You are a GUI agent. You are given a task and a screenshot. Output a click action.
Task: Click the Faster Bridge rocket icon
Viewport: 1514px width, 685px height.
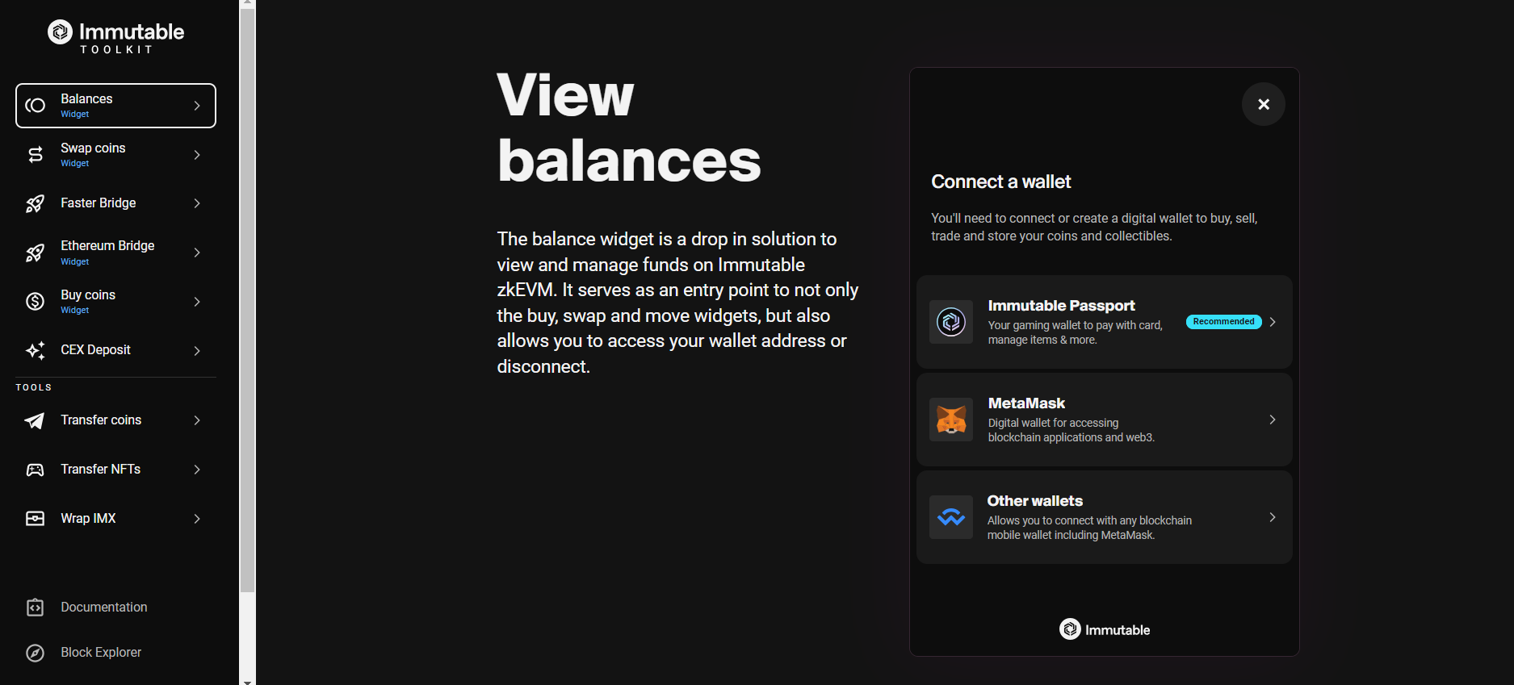coord(36,203)
